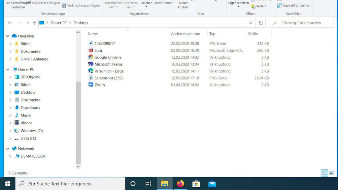Click the Microsoft Edge PD... type cell

point(226,50)
